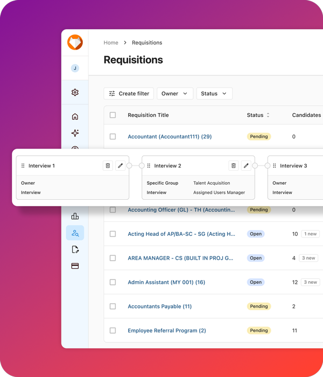Open the Accountants Payable (11) requisition link
Viewport: 323px width, 377px height.
(x=159, y=306)
